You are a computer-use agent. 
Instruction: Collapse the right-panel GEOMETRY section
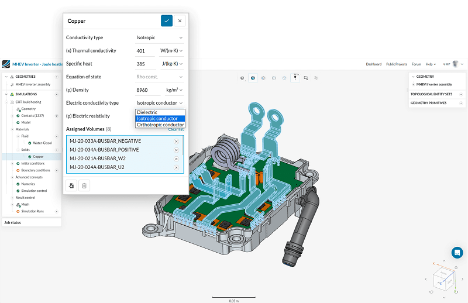coord(413,77)
